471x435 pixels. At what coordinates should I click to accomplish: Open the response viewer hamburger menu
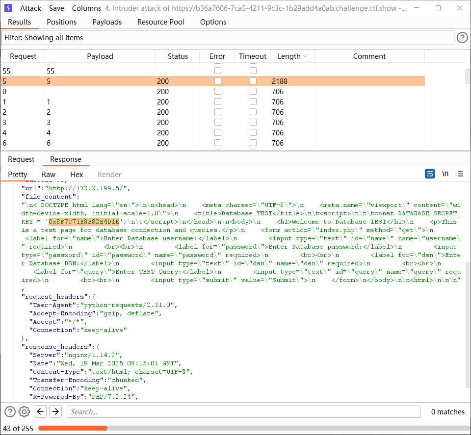point(460,174)
